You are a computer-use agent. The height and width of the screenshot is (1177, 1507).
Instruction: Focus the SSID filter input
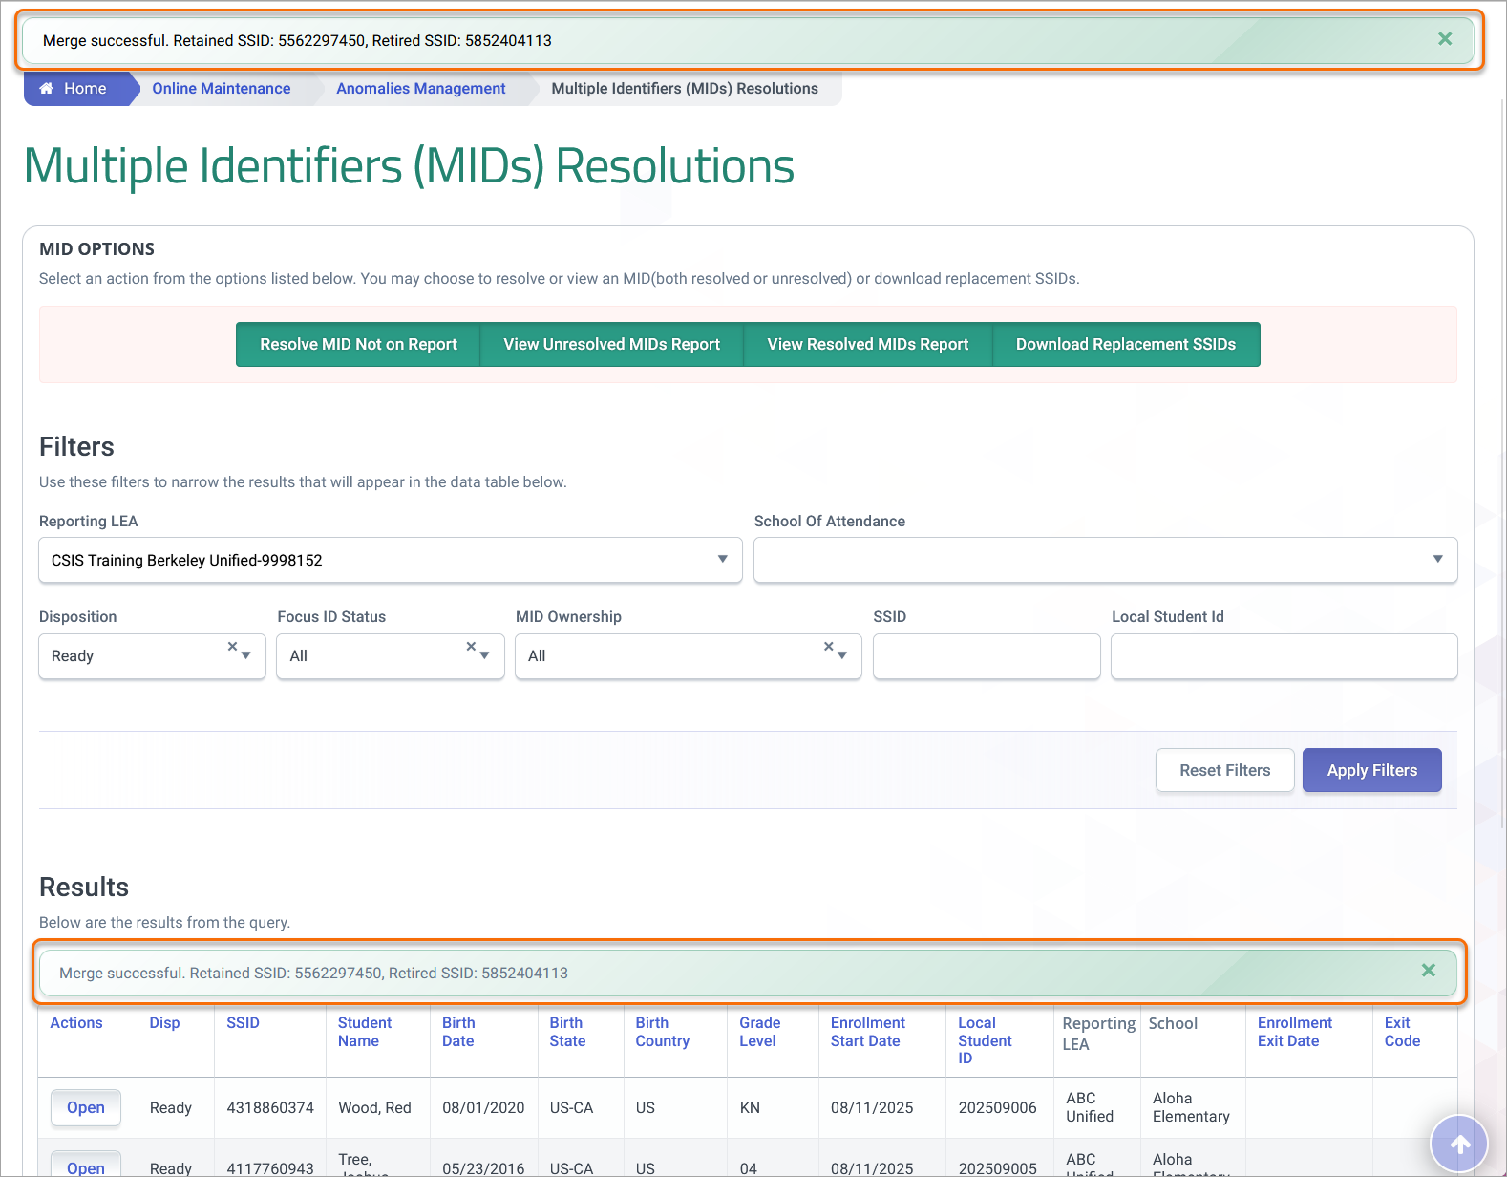[987, 656]
